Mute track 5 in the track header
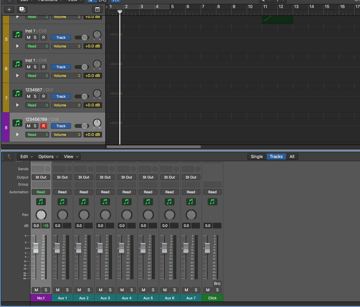This screenshot has height=307, width=360. [28, 37]
